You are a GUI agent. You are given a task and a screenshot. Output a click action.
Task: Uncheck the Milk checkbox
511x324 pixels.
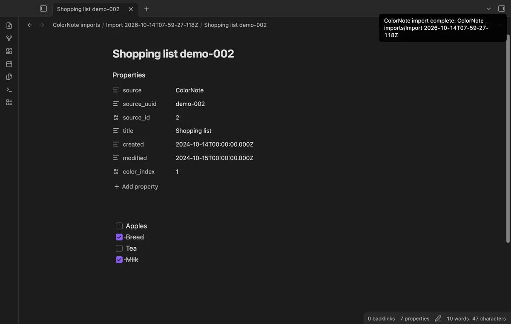pyautogui.click(x=119, y=260)
